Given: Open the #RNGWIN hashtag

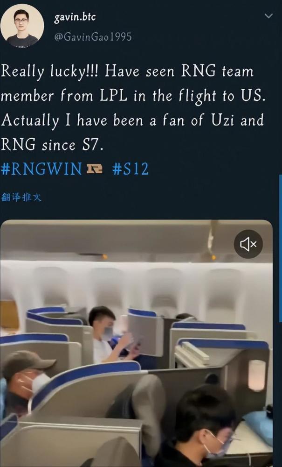Looking at the screenshot, I should pyautogui.click(x=41, y=169).
